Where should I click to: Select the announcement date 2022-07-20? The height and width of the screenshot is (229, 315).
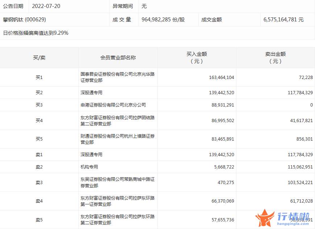tap(46, 6)
